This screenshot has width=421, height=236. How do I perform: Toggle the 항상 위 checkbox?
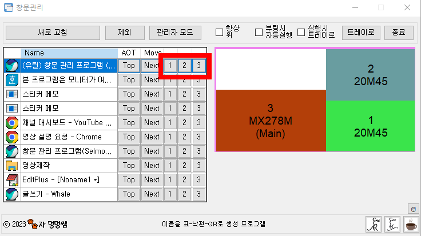(219, 32)
